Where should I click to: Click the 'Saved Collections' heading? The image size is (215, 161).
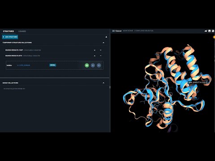click(x=10, y=83)
